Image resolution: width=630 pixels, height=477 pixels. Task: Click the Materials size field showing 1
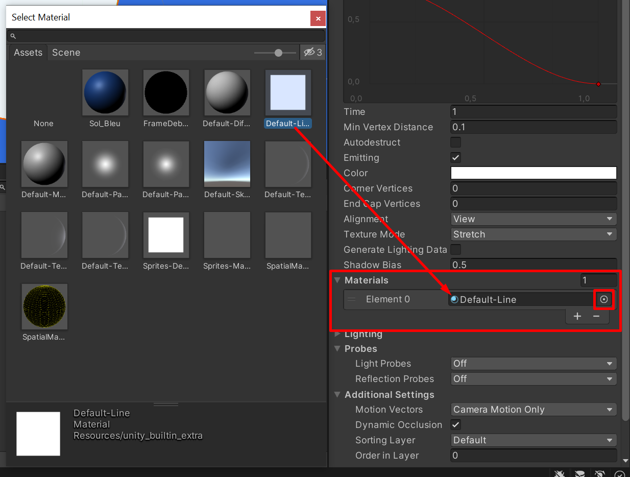pos(599,280)
